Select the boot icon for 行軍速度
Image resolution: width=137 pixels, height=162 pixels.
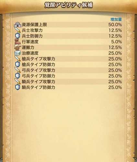(x=17, y=42)
